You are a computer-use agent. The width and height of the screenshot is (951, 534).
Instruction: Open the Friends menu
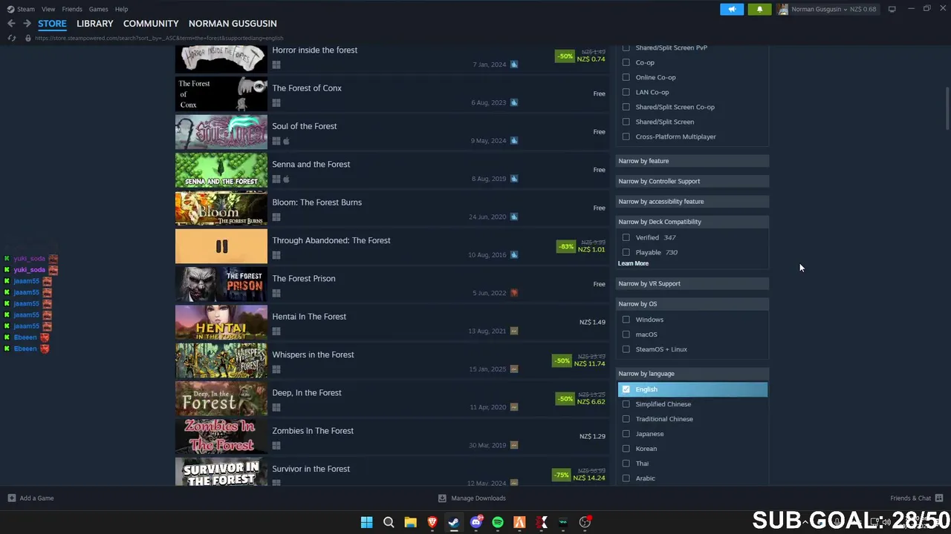coord(72,9)
